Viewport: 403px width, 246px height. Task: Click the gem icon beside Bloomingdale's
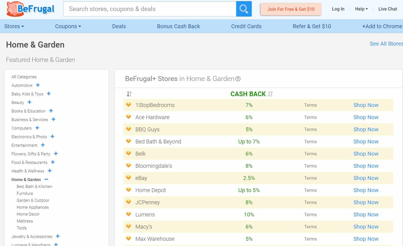[129, 166]
